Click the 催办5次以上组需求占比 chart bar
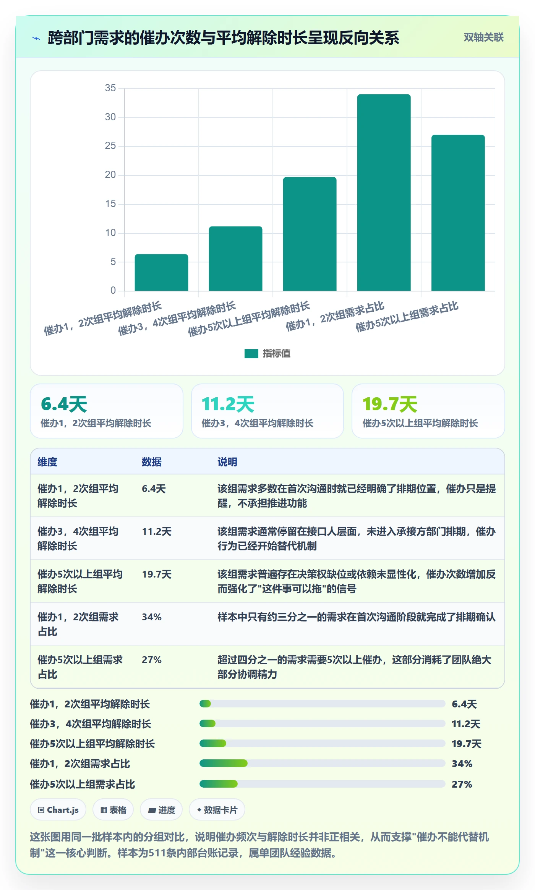The image size is (535, 890). click(x=458, y=213)
